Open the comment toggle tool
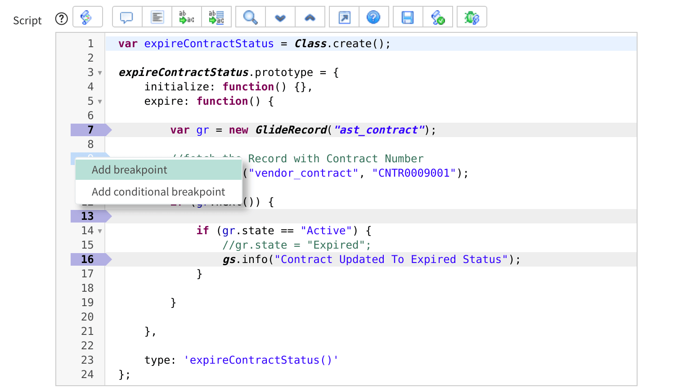 point(126,17)
